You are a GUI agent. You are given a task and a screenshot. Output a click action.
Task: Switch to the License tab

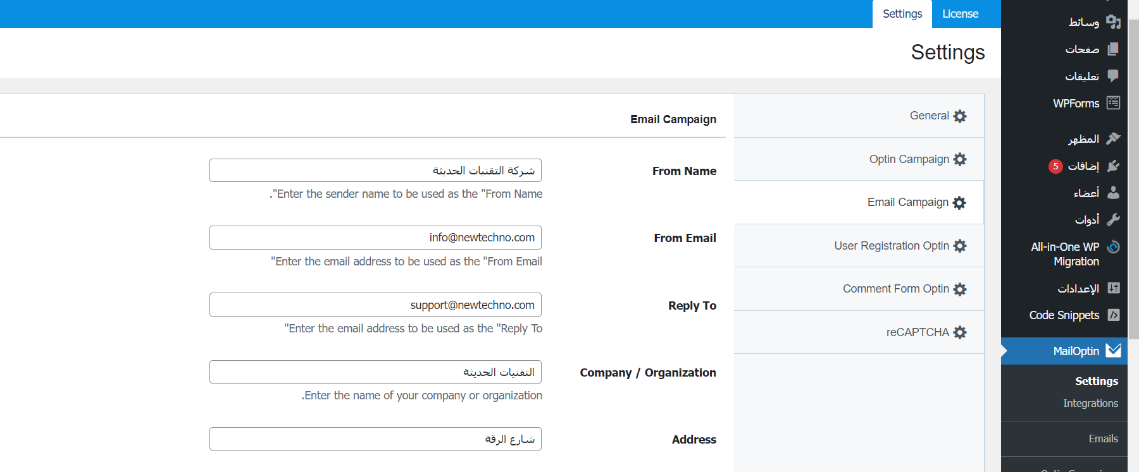pyautogui.click(x=960, y=14)
